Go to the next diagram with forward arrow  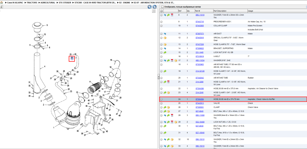click(x=154, y=7)
